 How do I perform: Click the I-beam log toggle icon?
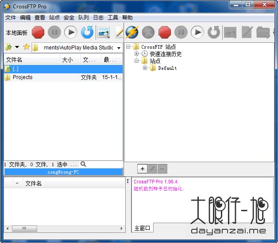(x=127, y=181)
